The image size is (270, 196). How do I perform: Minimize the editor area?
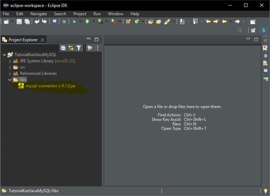pyautogui.click(x=248, y=38)
